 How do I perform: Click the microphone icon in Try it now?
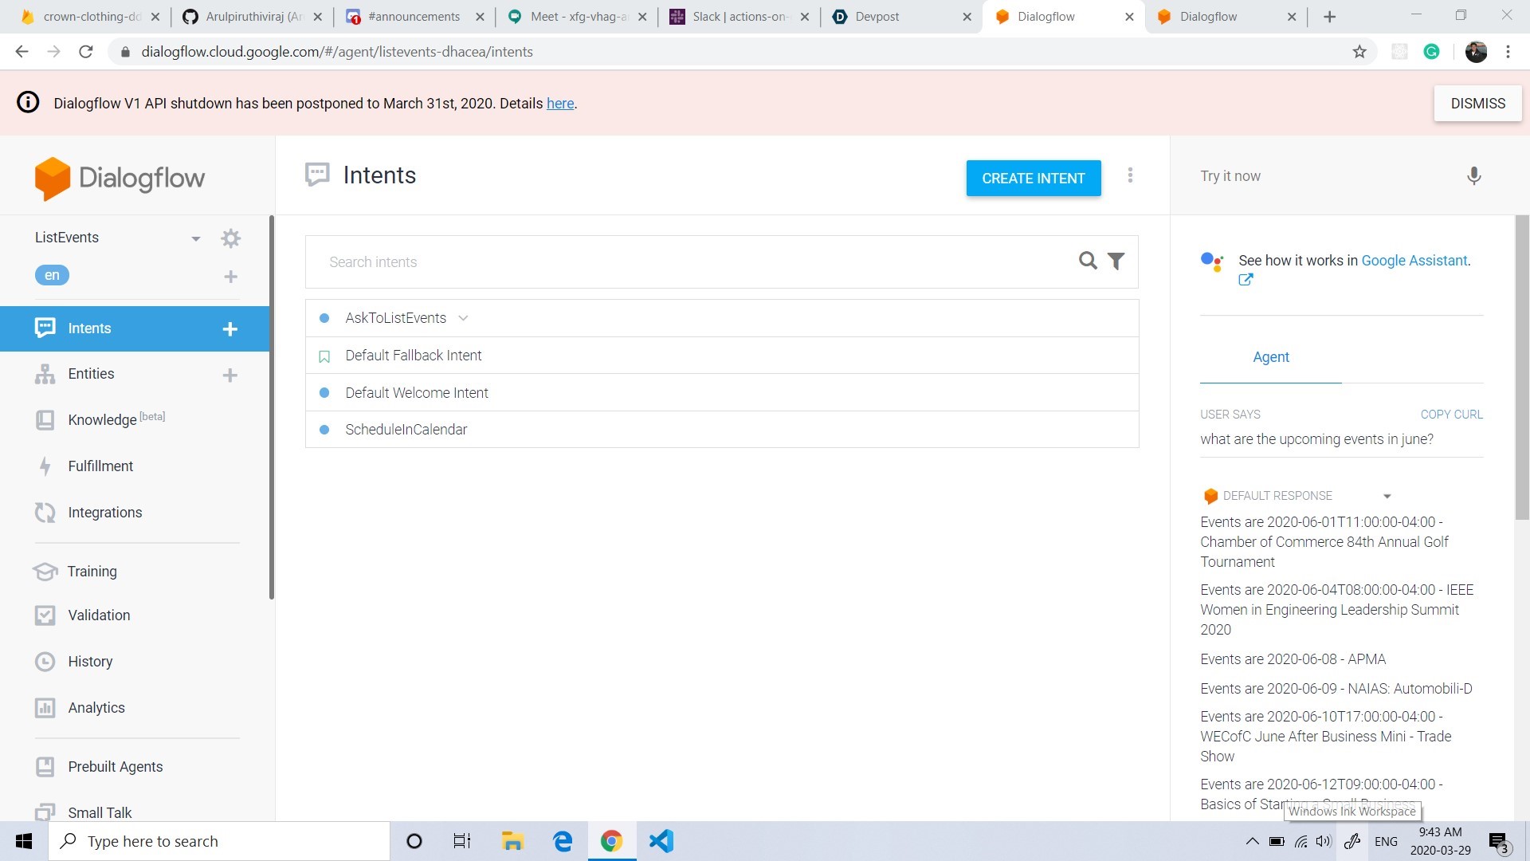click(x=1473, y=176)
